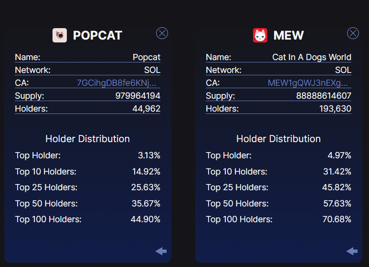
Task: Open the MEW contract address link
Action: click(308, 83)
